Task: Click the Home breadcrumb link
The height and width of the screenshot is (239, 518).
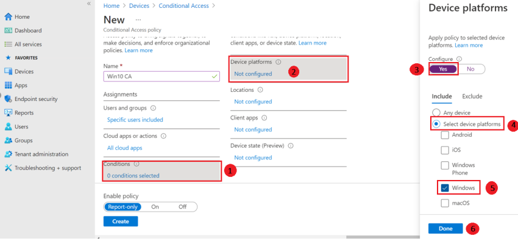Action: 112,5
